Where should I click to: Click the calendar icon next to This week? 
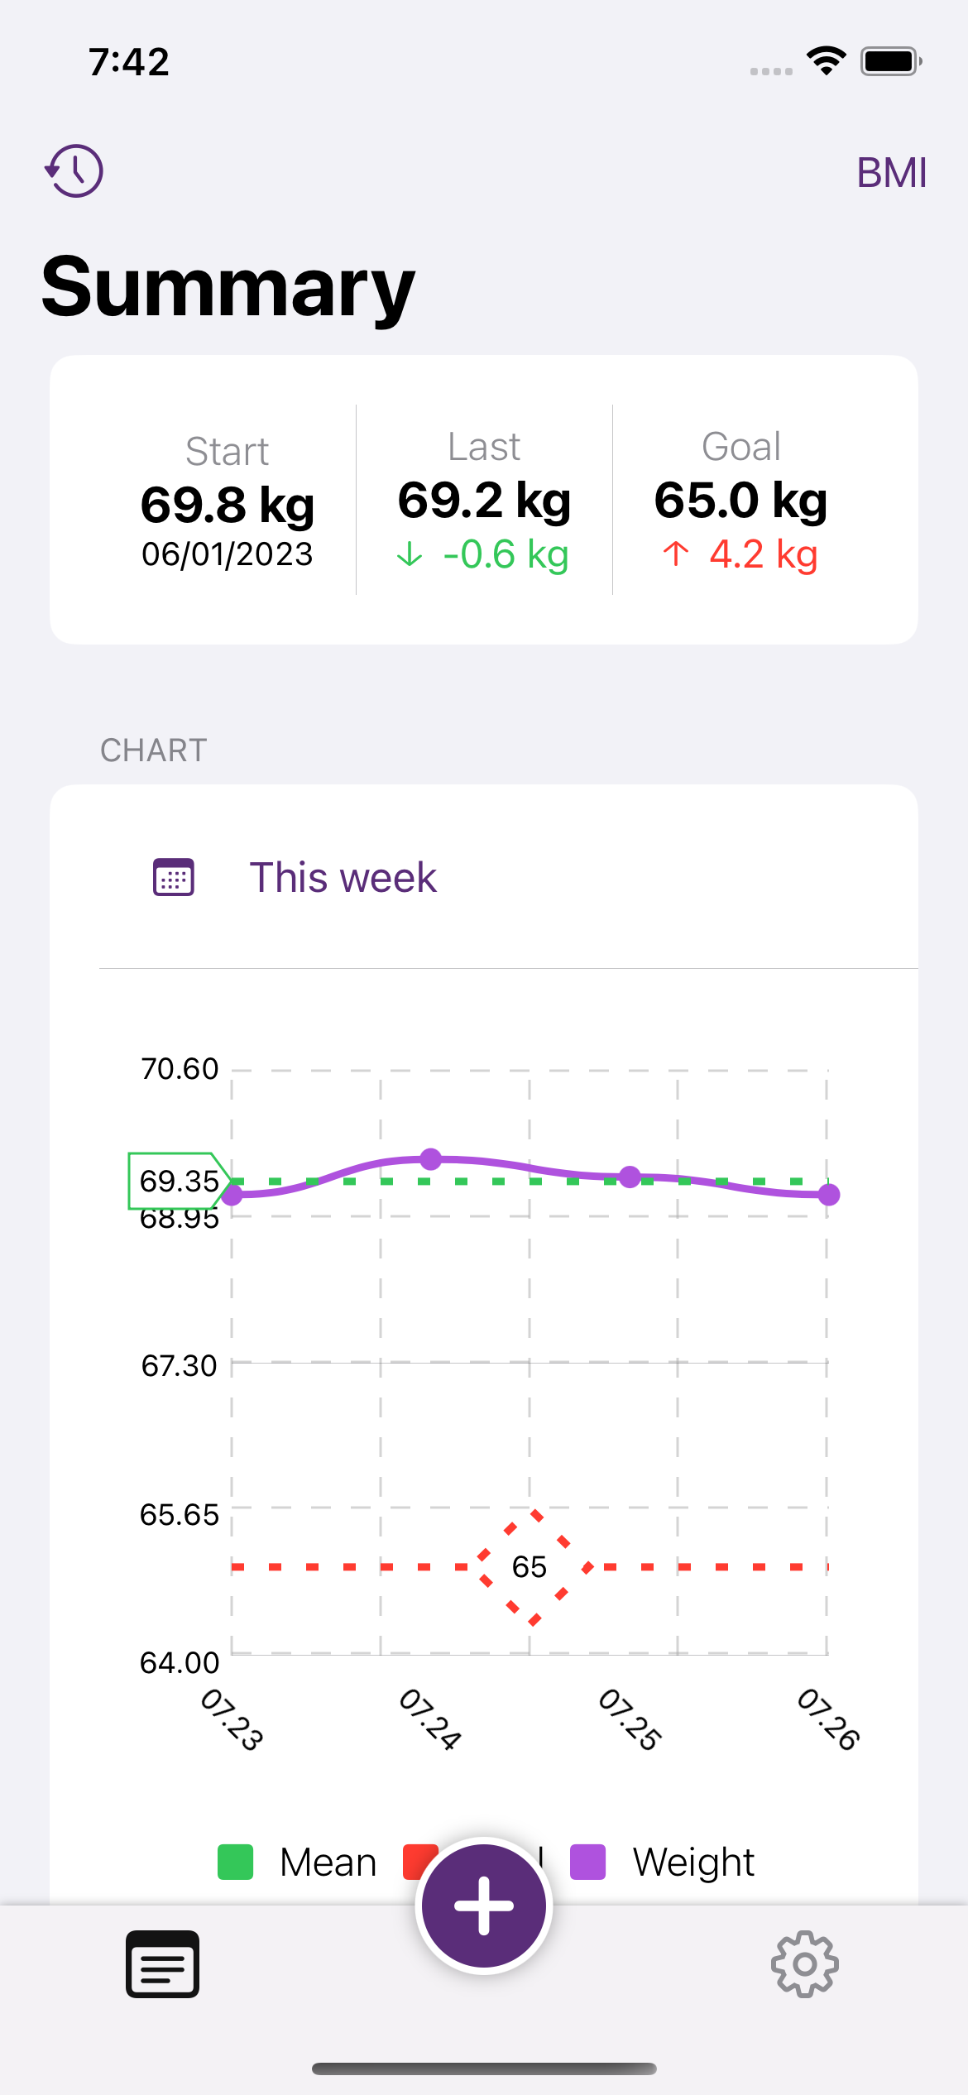tap(172, 877)
